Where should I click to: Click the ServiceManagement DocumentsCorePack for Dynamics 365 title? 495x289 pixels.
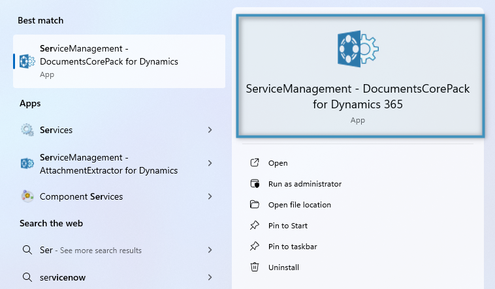(x=358, y=97)
